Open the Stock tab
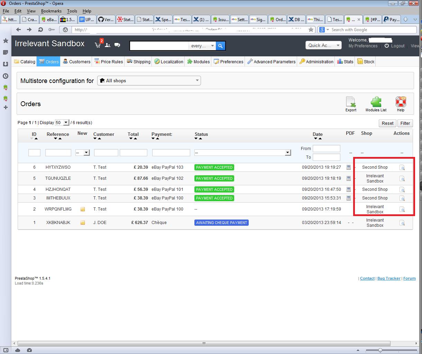422x354 pixels. 366,62
